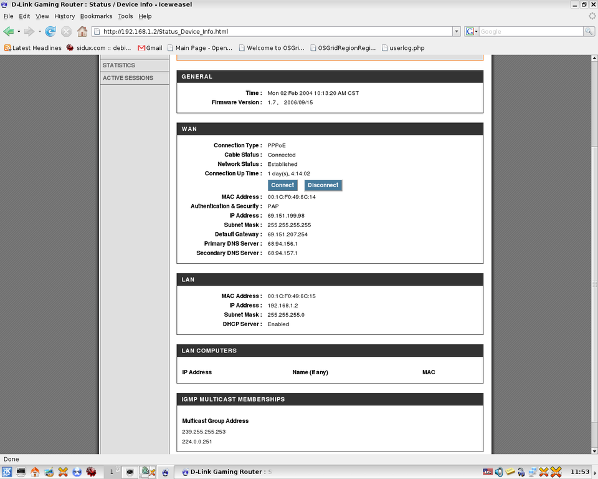Click the volume speaker tray icon
Viewport: 598px width, 479px height.
click(x=498, y=472)
